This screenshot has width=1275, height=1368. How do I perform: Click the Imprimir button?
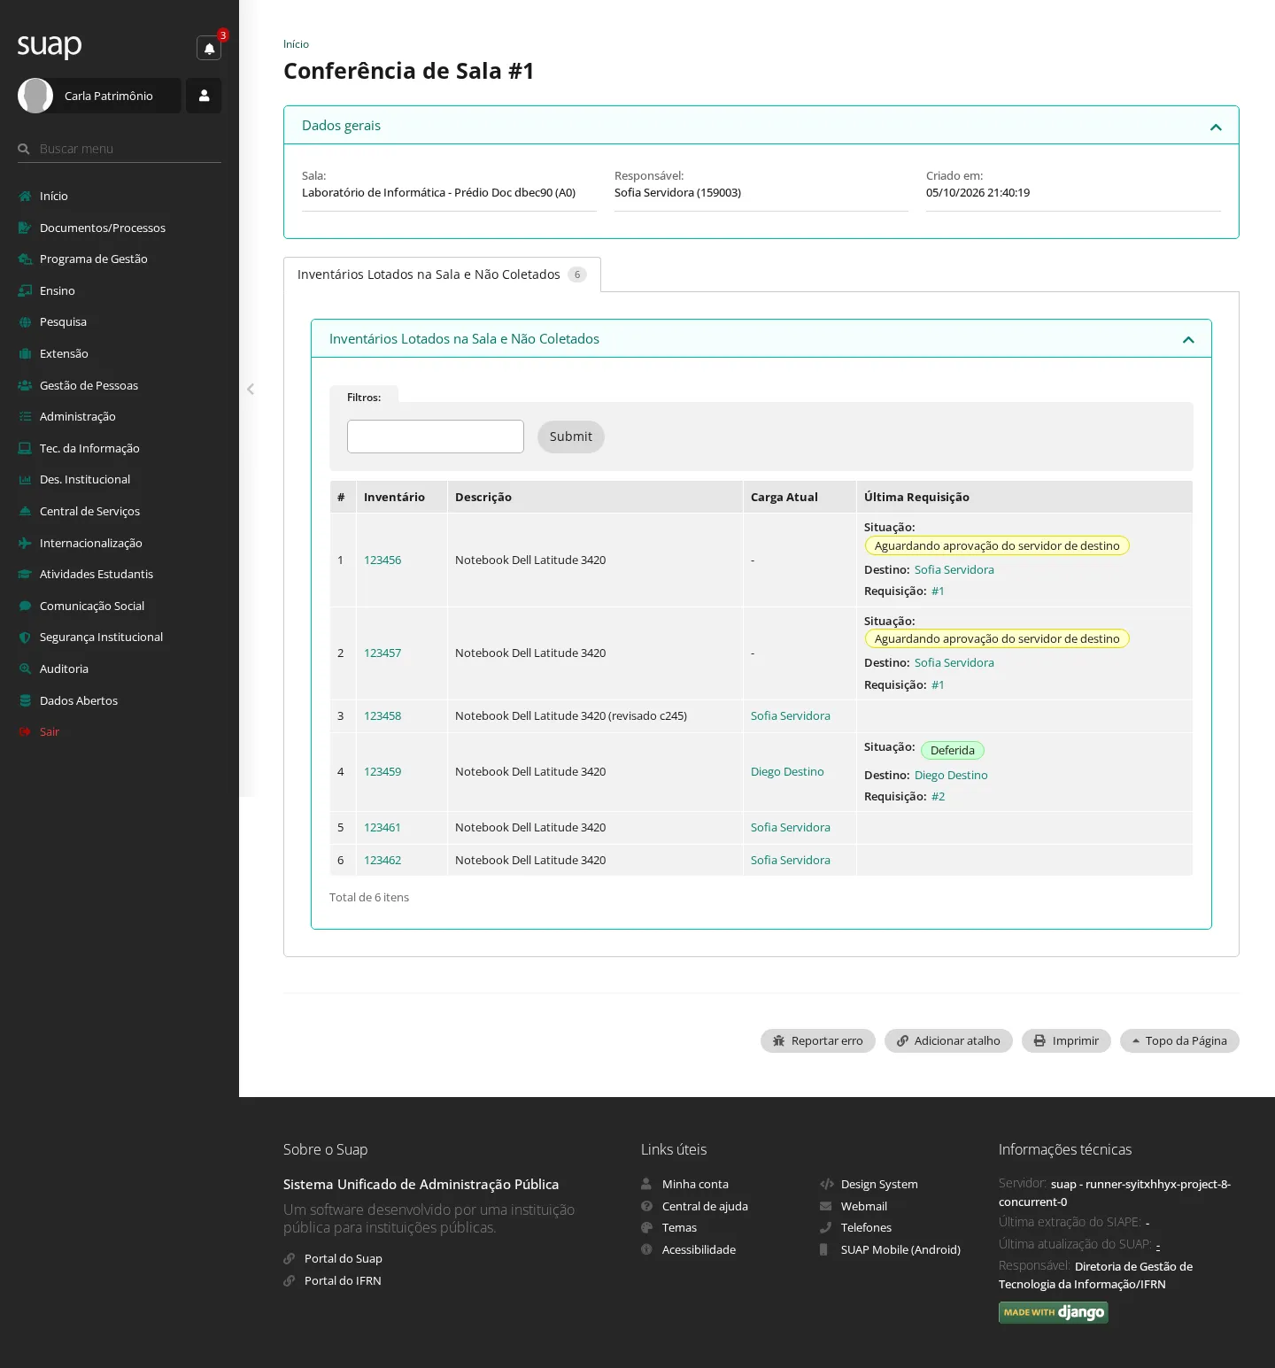[x=1066, y=1040]
